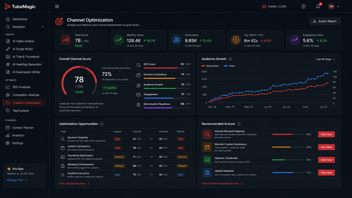Viewport: 352px width, 198px height.
Task: Click the Optimize Thumbnails image icon
Action: [x=207, y=160]
